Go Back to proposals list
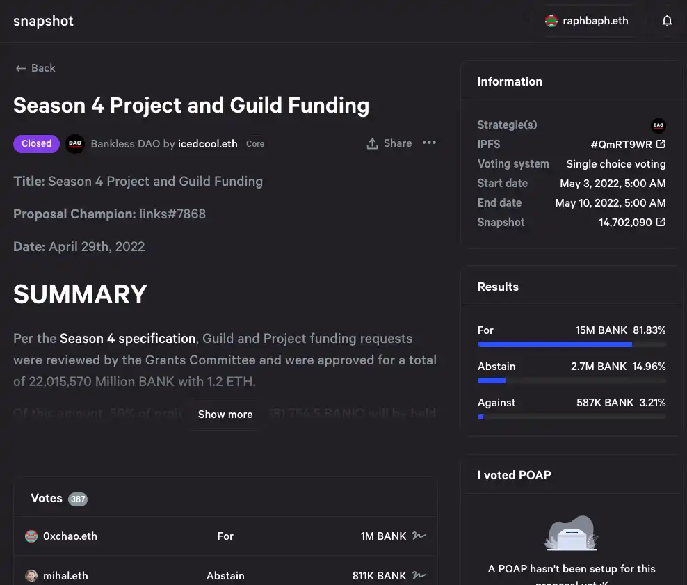 [x=35, y=68]
